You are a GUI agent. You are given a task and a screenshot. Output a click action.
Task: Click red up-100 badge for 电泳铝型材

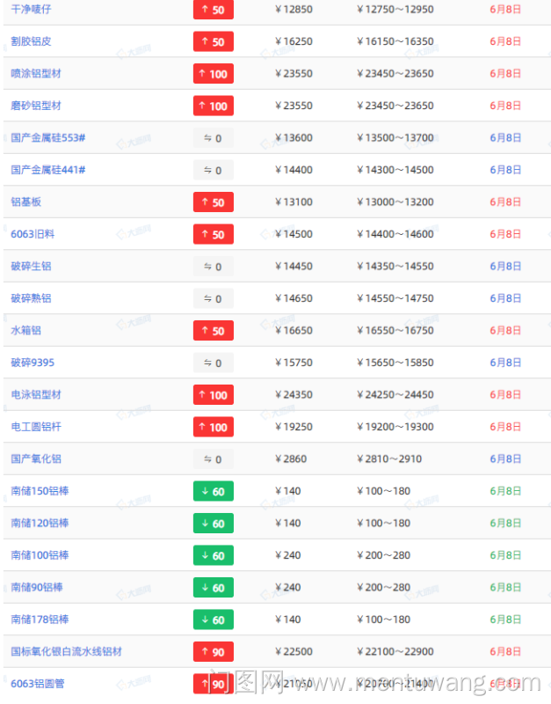point(213,395)
